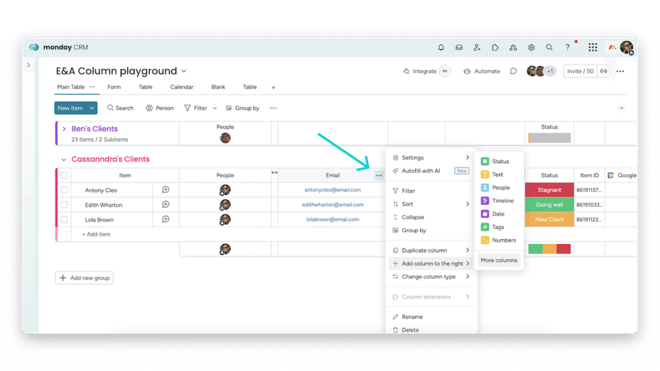This screenshot has width=660, height=371.
Task: Click the Automate button
Action: tap(482, 71)
